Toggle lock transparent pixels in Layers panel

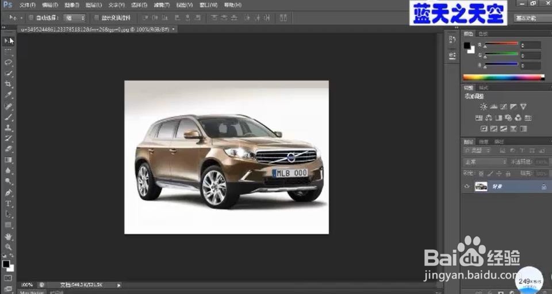481,174
